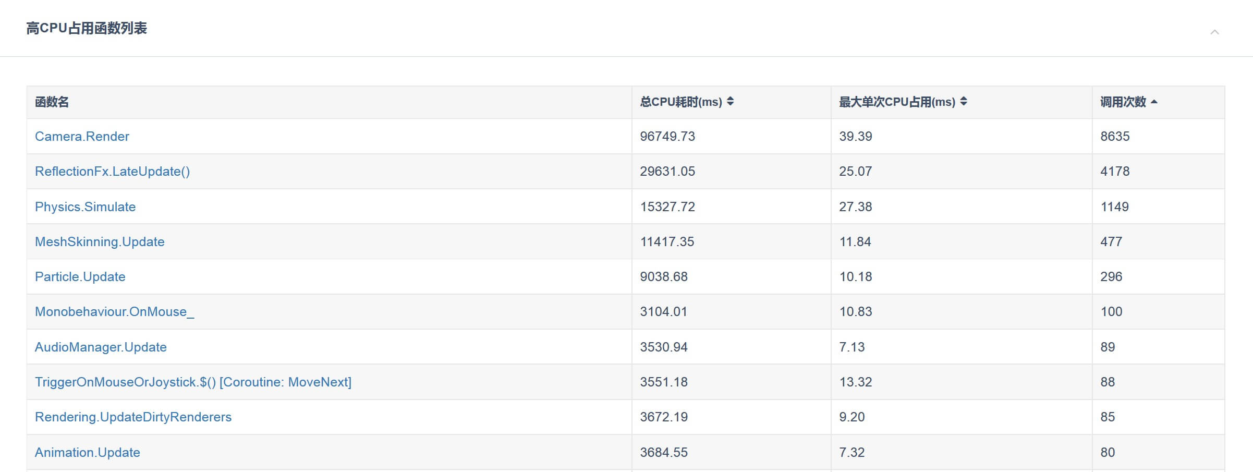Viewport: 1253px width, 472px height.
Task: Select MeshSkinning.Update function link
Action: [100, 242]
